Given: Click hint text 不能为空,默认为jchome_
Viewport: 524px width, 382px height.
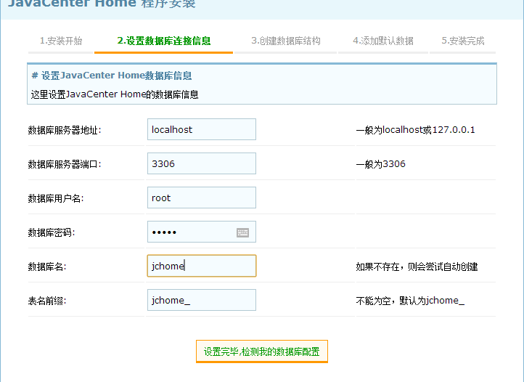Looking at the screenshot, I should point(410,301).
